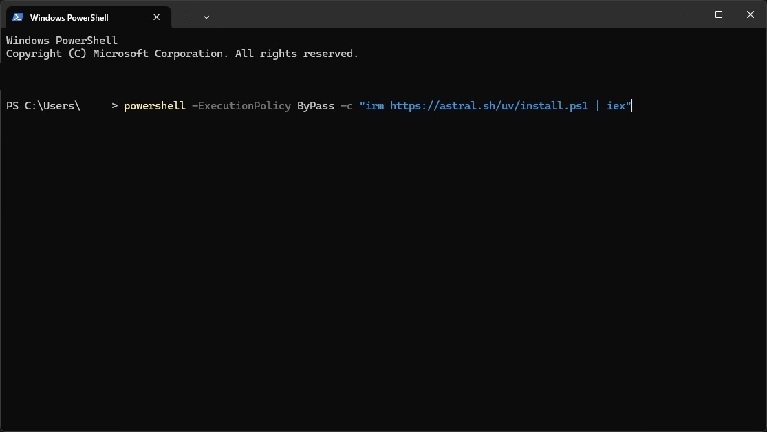The height and width of the screenshot is (432, 767).
Task: Close the Windows PowerShell tab
Action: coord(157,17)
